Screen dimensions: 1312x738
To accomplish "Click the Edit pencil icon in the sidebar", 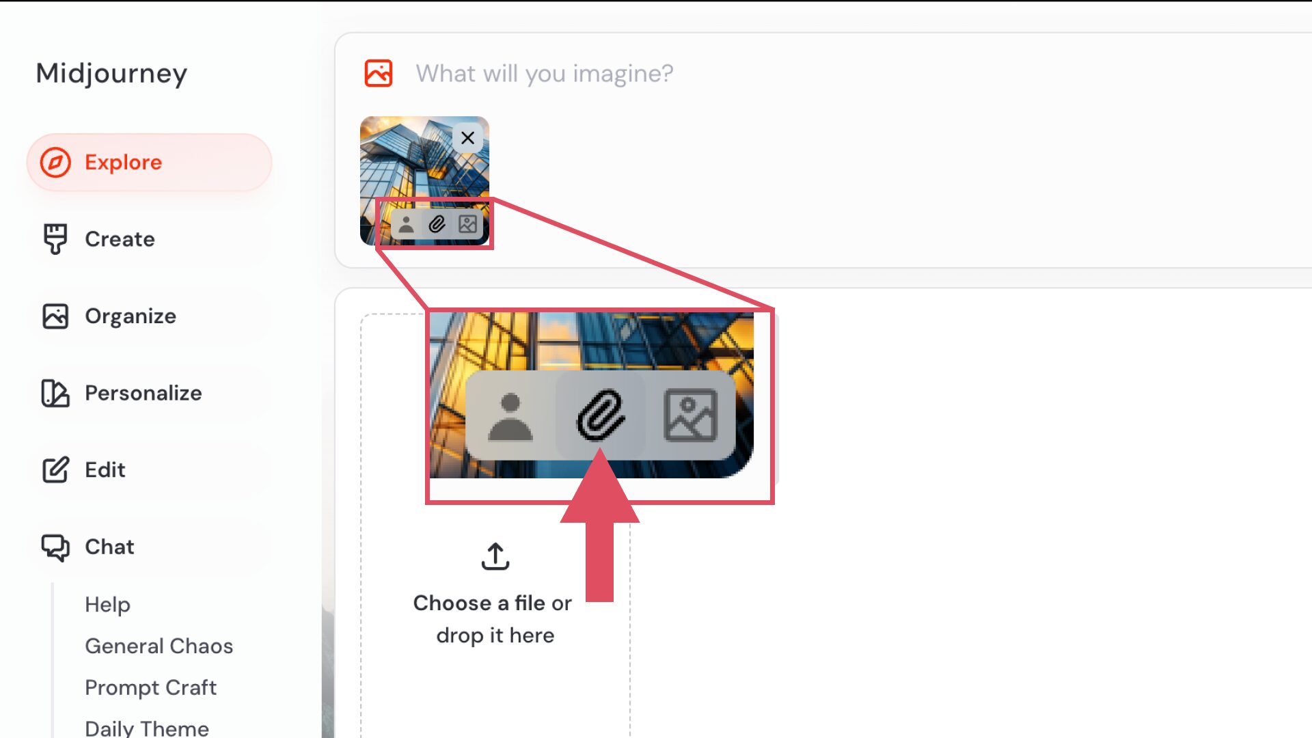I will [x=55, y=470].
